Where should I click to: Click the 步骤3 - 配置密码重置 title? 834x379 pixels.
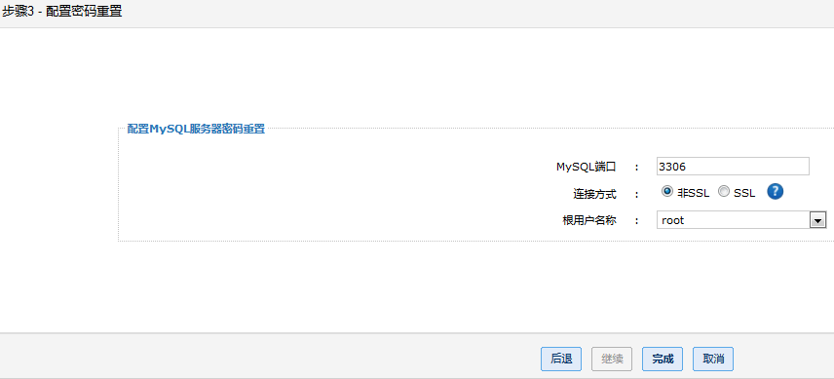pyautogui.click(x=61, y=11)
